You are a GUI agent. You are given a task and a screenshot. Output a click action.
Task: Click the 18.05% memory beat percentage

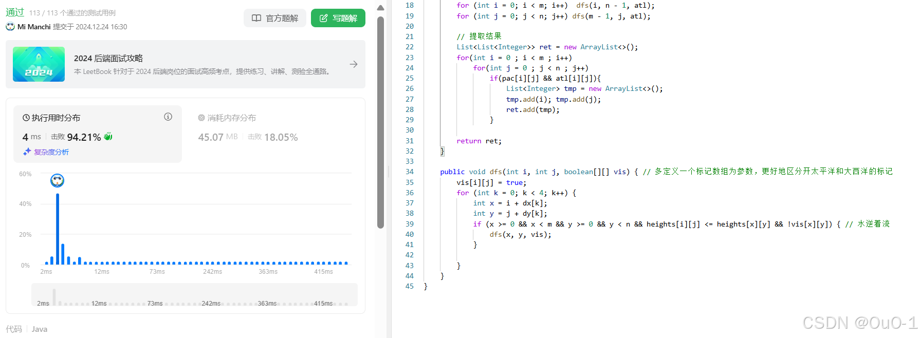point(281,137)
